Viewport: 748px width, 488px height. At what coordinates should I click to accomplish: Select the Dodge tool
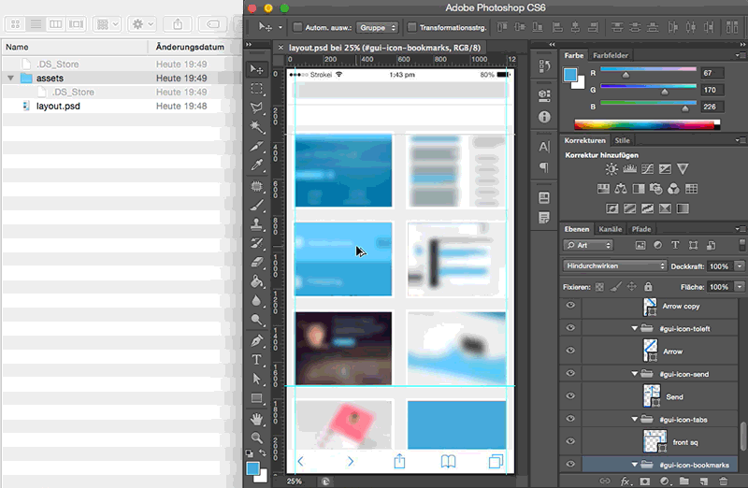[x=256, y=320]
